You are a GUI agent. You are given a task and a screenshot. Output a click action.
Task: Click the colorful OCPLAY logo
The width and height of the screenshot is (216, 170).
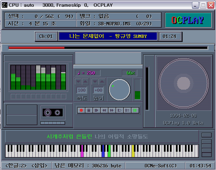pos(188,20)
